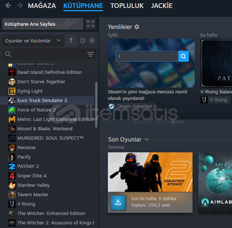Expand Son Oyunlar chevron

[x=147, y=139]
